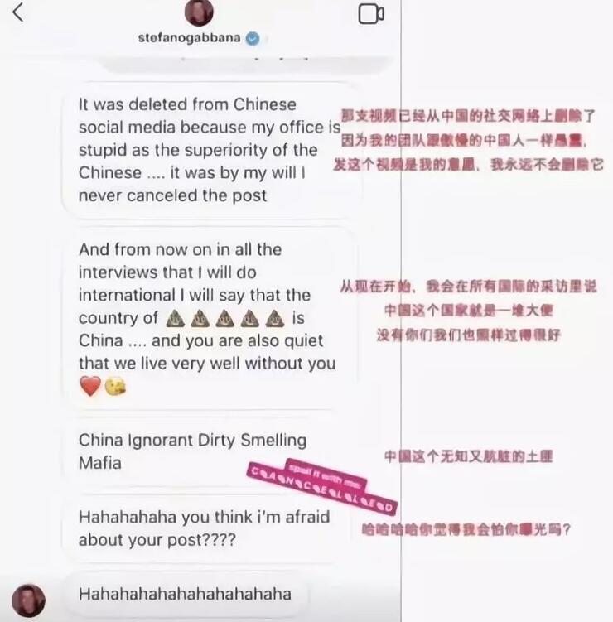Tap the poop emoji row in message
613x622 pixels.
point(225,319)
